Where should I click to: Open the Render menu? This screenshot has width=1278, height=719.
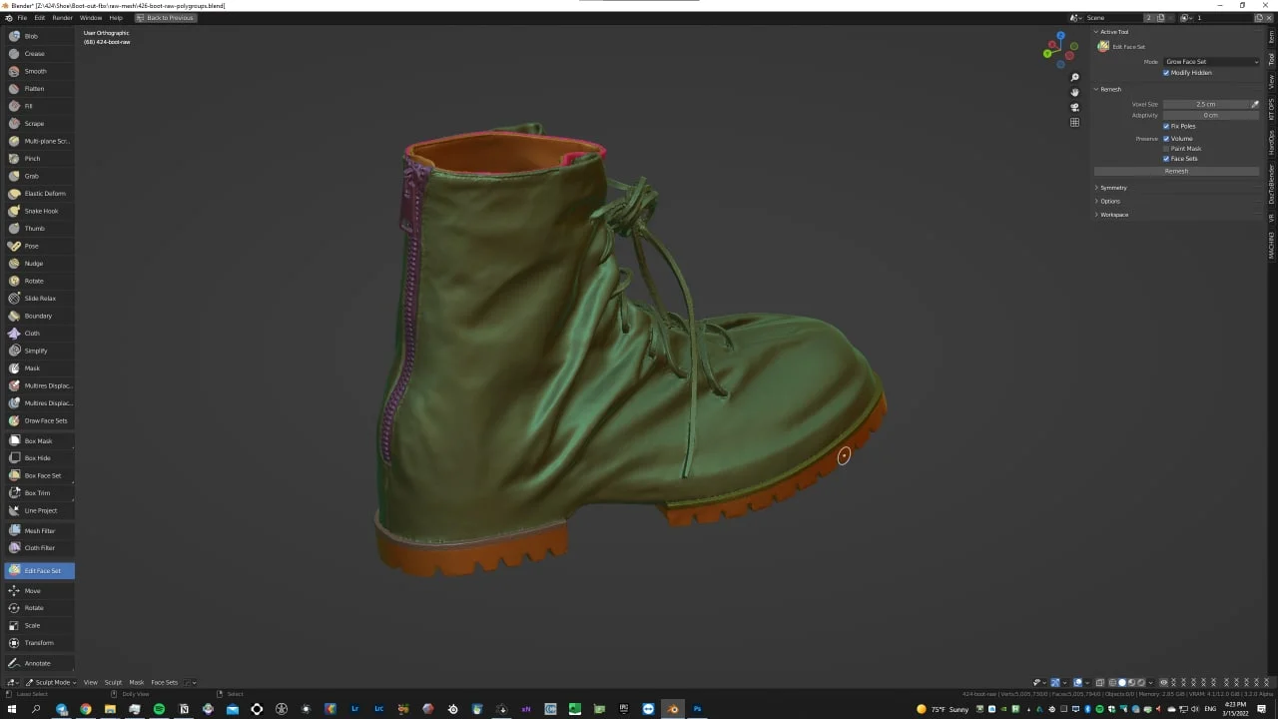62,18
